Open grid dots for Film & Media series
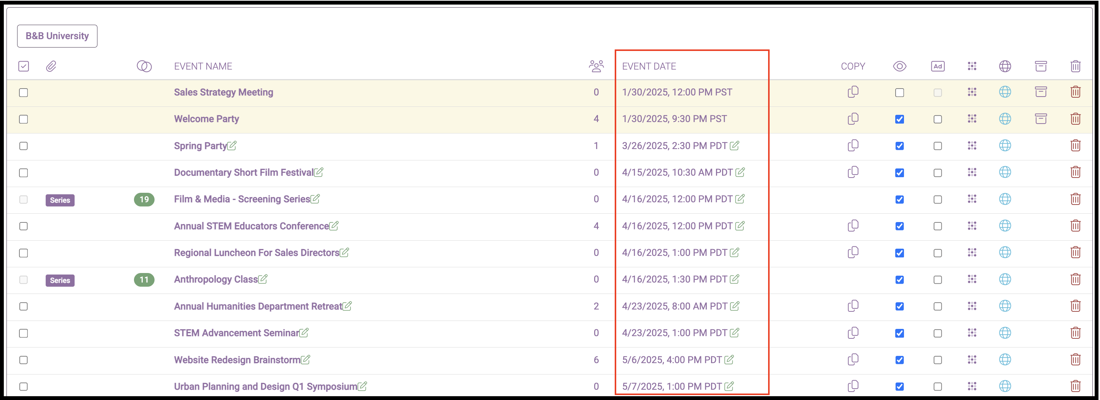 pos(972,199)
